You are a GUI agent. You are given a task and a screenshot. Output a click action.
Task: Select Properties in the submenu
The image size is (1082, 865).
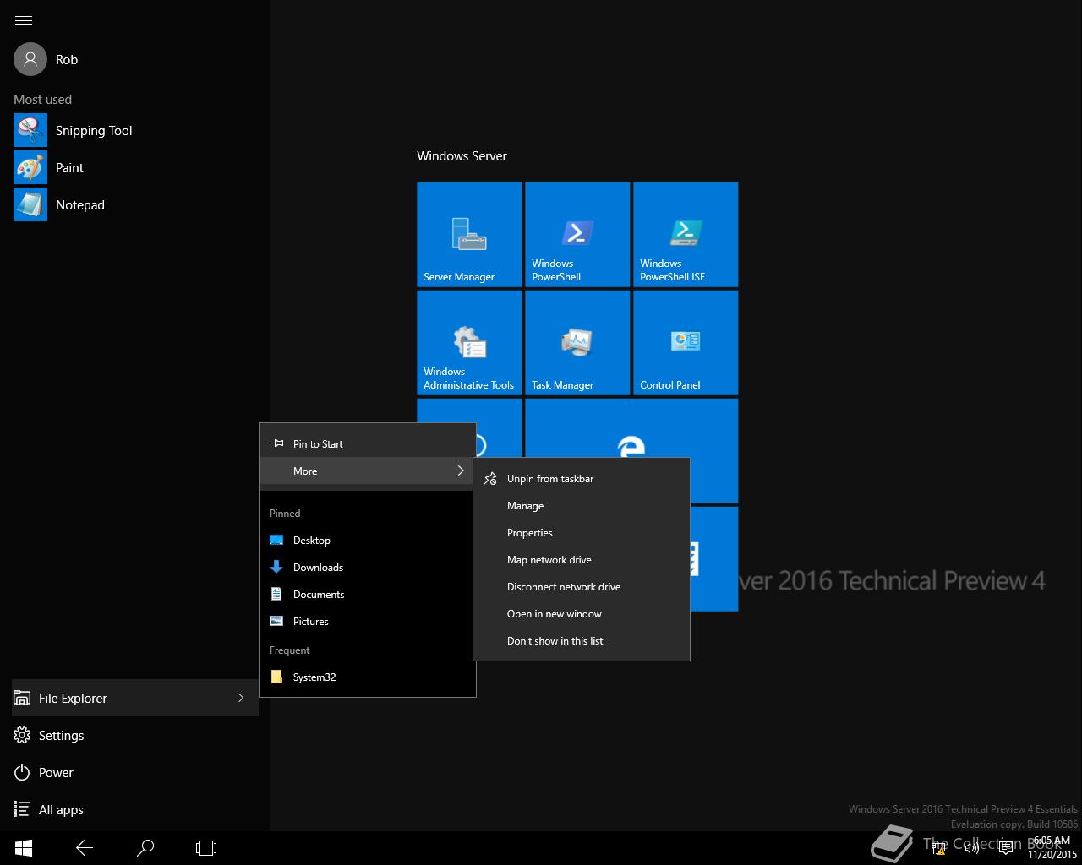[x=582, y=532]
